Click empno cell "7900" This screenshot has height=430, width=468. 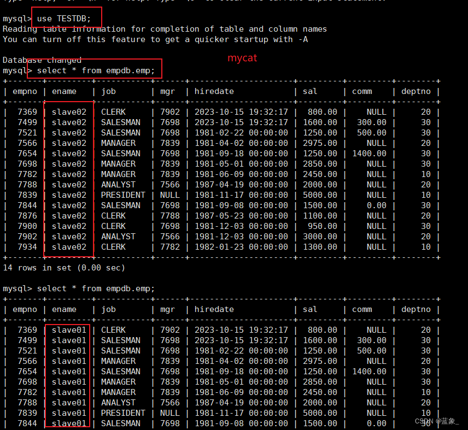[x=27, y=226]
